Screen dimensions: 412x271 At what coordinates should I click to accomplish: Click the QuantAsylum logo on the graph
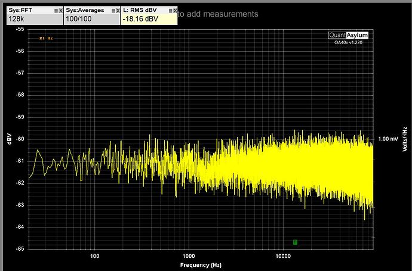click(350, 35)
